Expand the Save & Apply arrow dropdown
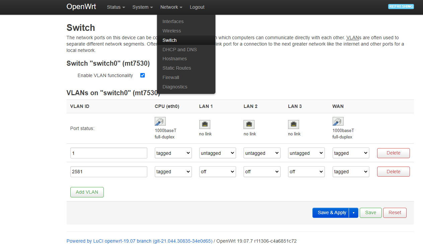 point(354,213)
